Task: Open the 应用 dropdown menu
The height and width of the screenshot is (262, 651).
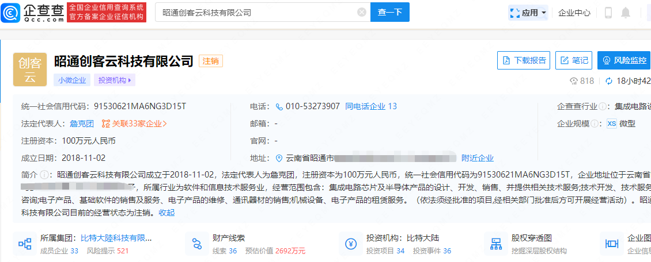Action: point(528,13)
